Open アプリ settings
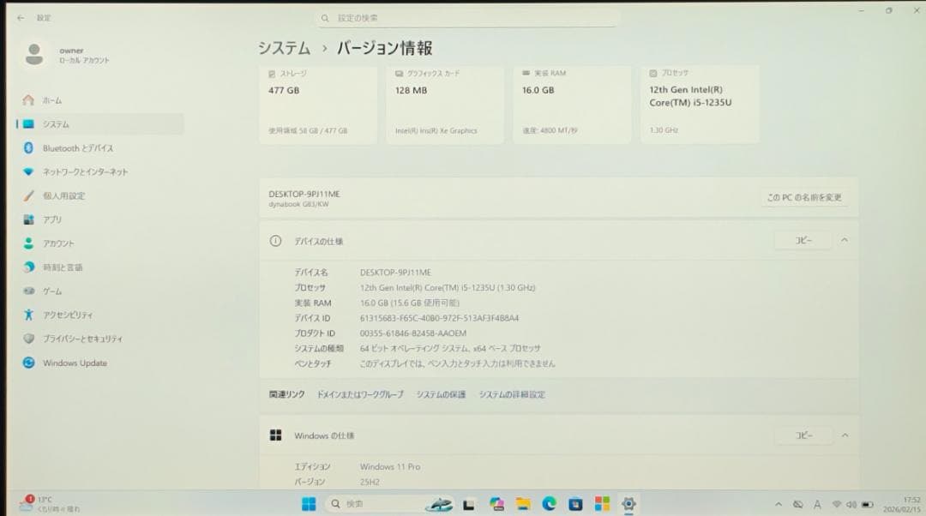926x516 pixels. coord(100,219)
